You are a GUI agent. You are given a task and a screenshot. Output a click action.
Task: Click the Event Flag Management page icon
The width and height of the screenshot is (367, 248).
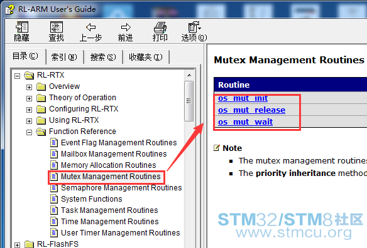coord(54,143)
